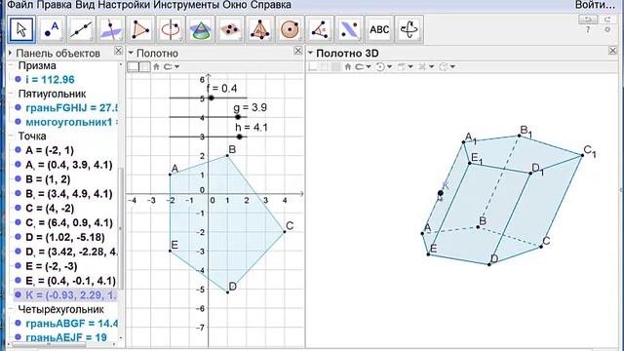Click the f = 0.4 slider handle
624x351 pixels.
(212, 97)
